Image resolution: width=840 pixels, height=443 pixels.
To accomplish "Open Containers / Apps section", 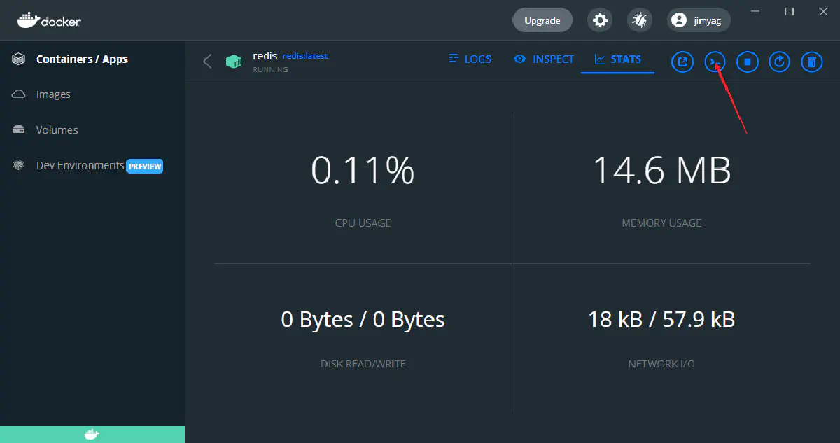I will (x=81, y=59).
